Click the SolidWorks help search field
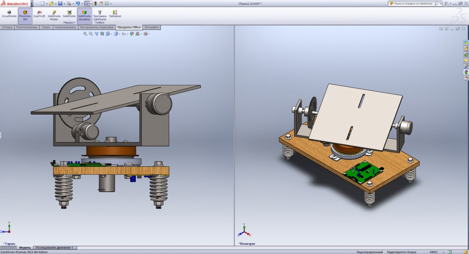This screenshot has width=469, height=254. pyautogui.click(x=413, y=3)
